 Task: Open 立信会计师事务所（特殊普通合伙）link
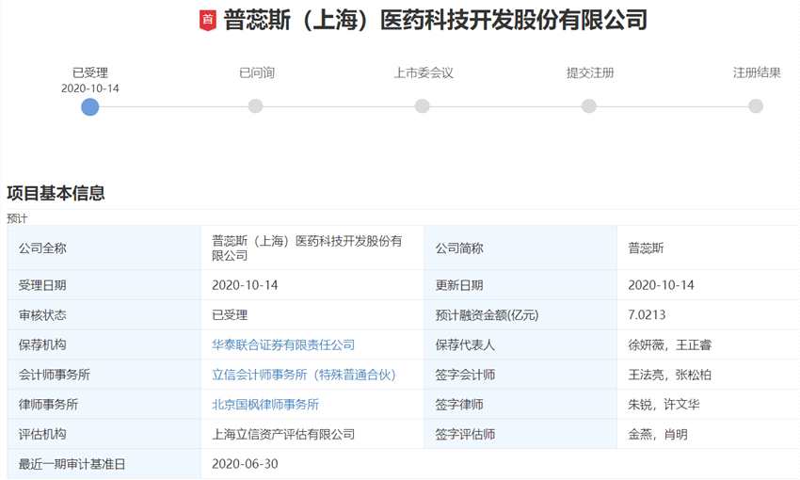point(304,375)
